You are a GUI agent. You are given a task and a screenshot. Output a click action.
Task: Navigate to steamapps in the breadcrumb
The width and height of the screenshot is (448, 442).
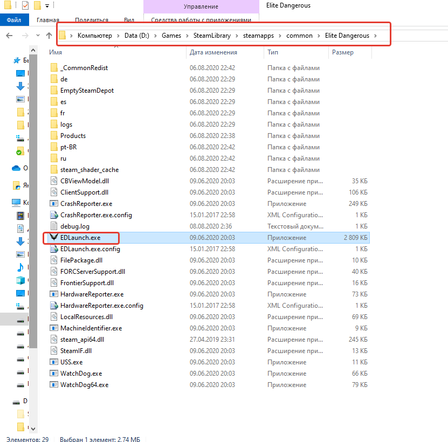(258, 36)
